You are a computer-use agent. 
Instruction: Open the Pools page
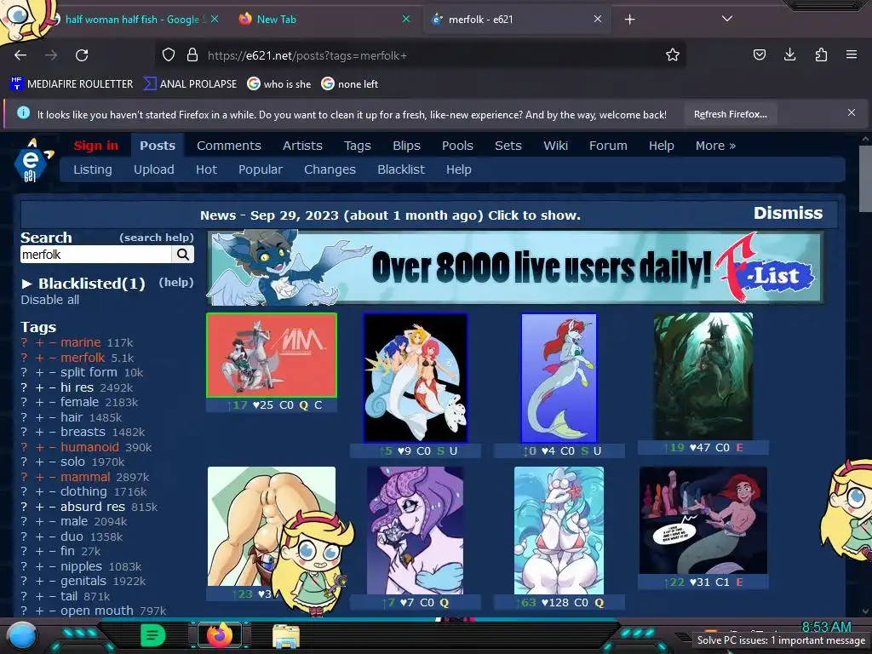tap(457, 146)
